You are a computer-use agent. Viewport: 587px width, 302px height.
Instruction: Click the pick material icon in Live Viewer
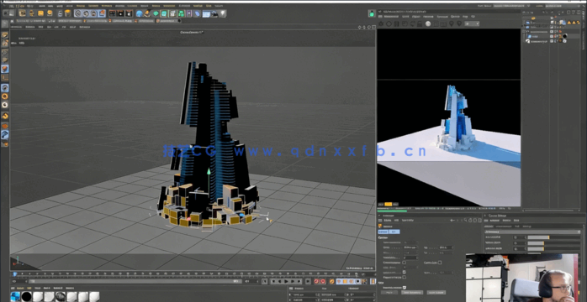(x=459, y=23)
